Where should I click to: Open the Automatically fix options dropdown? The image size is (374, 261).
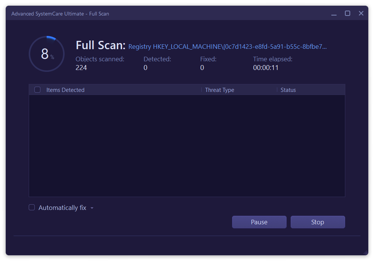point(92,208)
